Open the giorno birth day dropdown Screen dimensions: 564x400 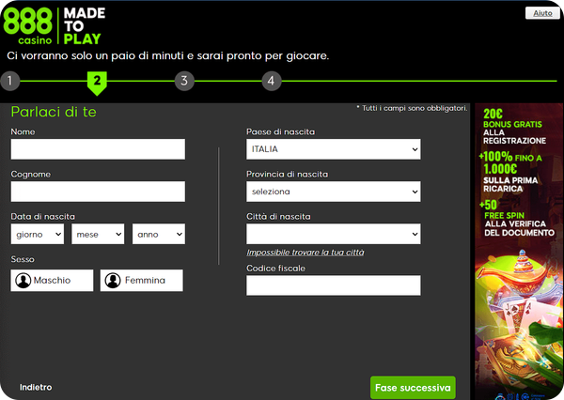point(38,234)
